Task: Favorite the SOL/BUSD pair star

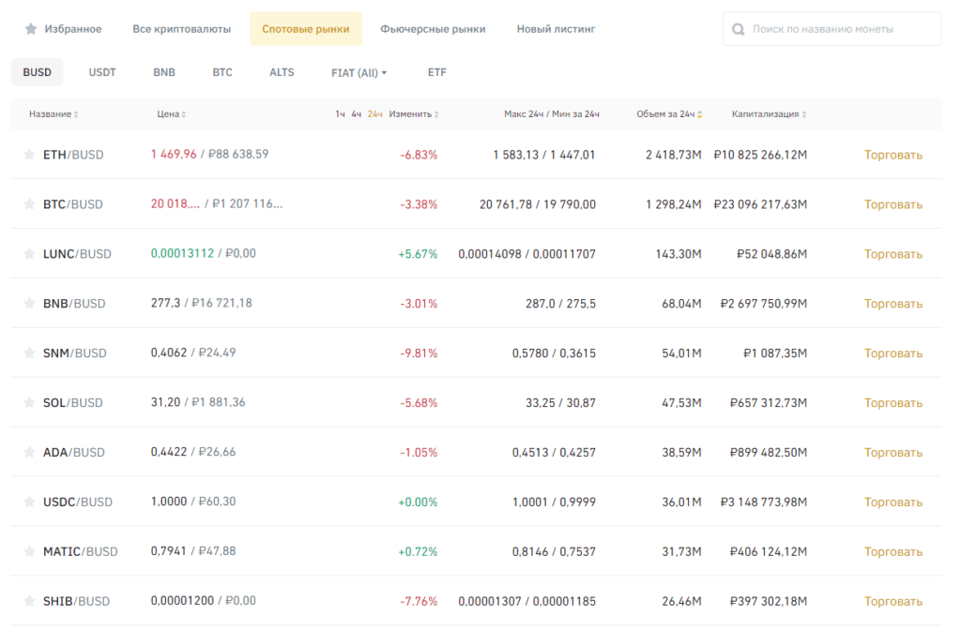Action: (29, 403)
